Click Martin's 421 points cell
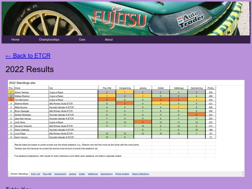 210,104
